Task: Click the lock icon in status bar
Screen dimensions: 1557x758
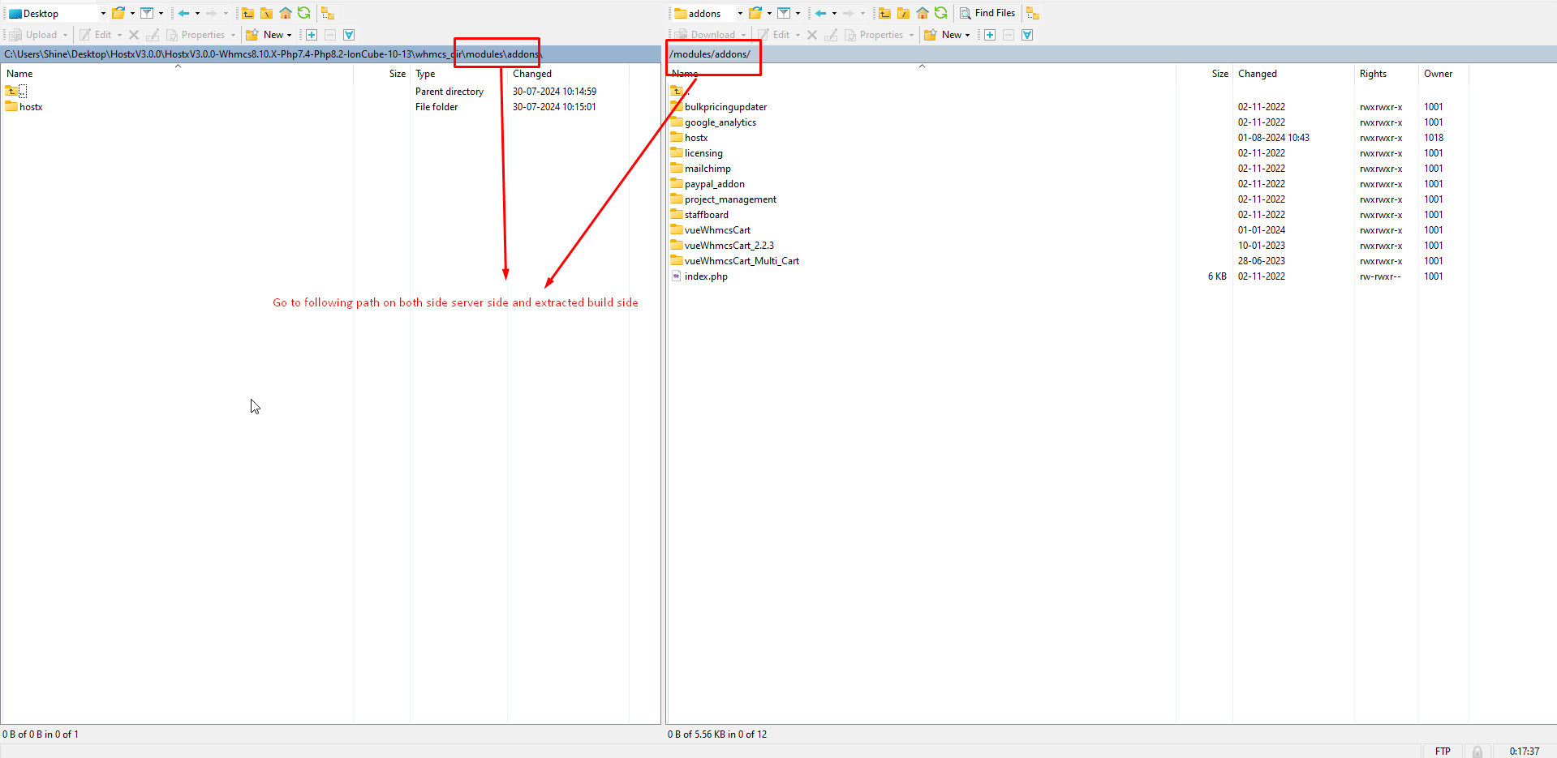Action: tap(1477, 752)
